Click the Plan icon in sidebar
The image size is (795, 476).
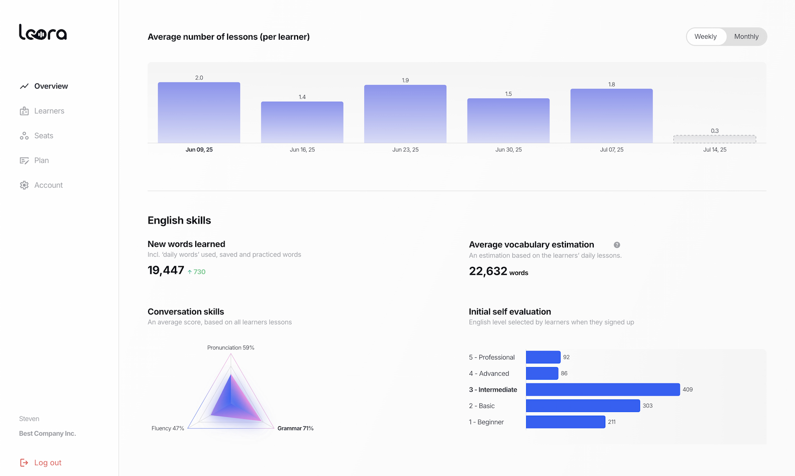point(24,160)
